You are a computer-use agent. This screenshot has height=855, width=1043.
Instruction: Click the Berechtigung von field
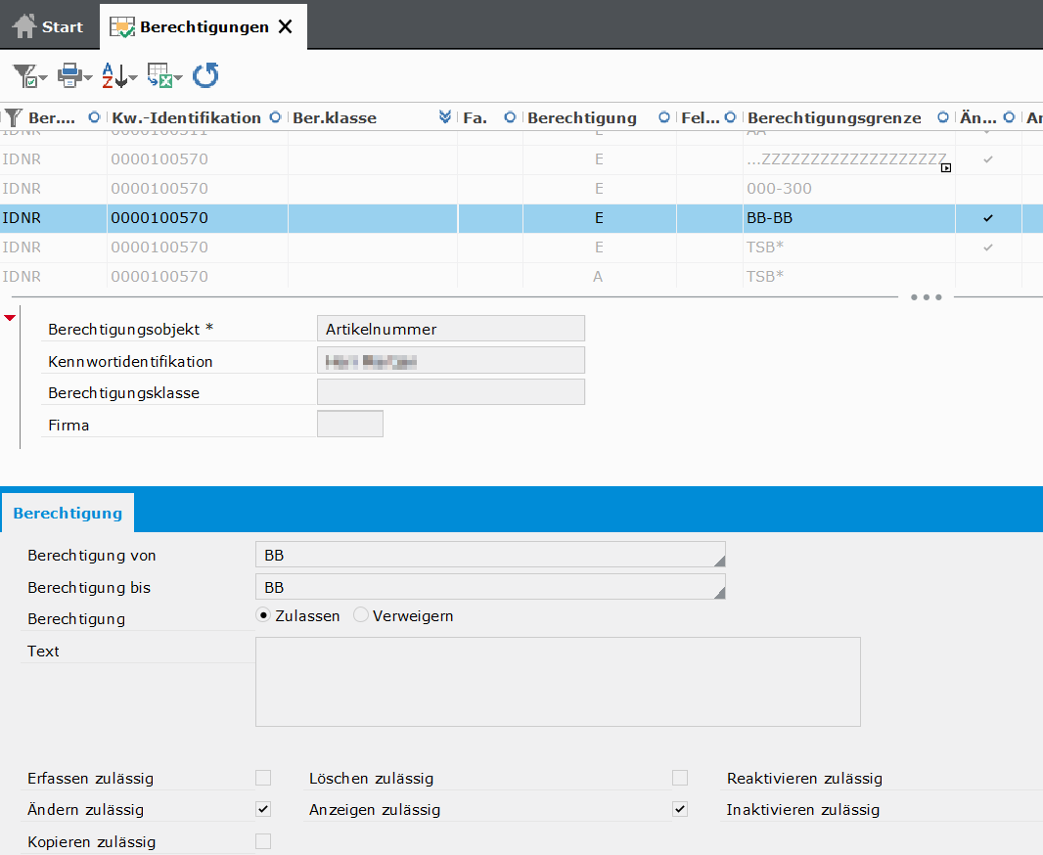coord(489,555)
